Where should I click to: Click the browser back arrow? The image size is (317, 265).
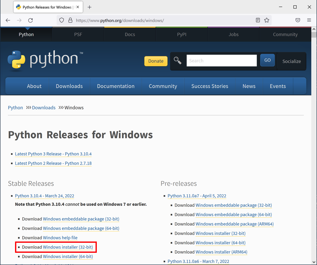point(8,20)
